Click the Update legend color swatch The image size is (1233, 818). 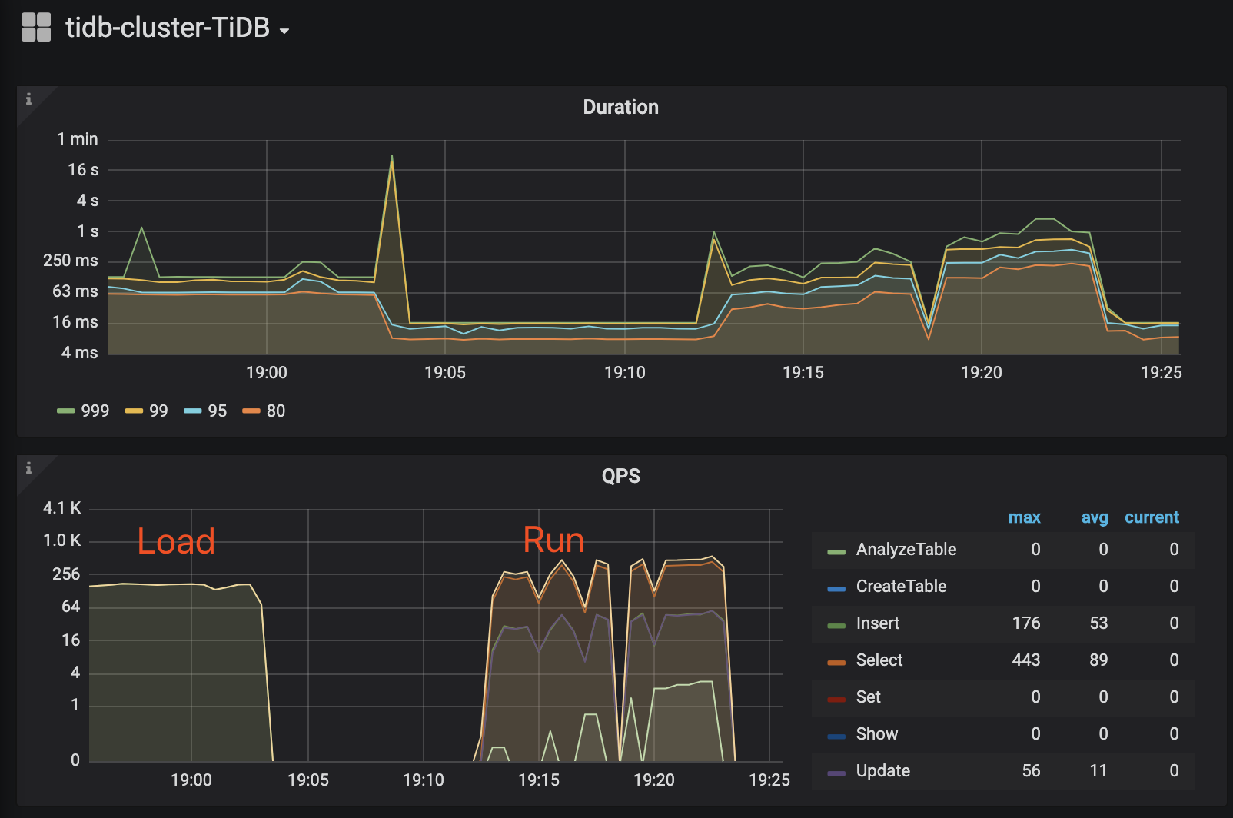coord(836,773)
